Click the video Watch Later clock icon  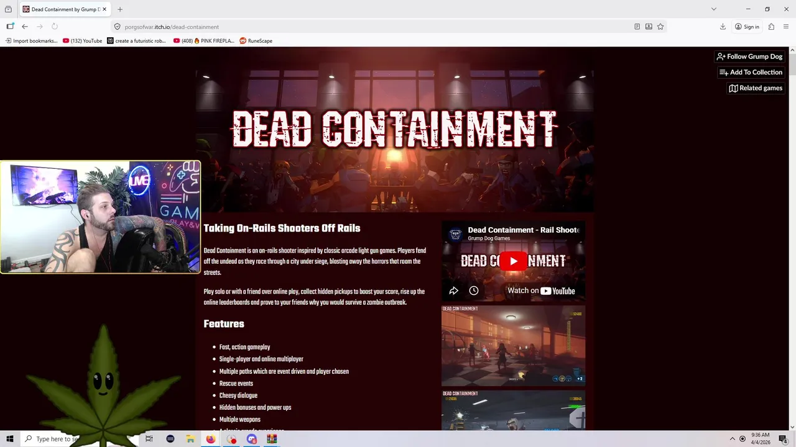pyautogui.click(x=474, y=291)
